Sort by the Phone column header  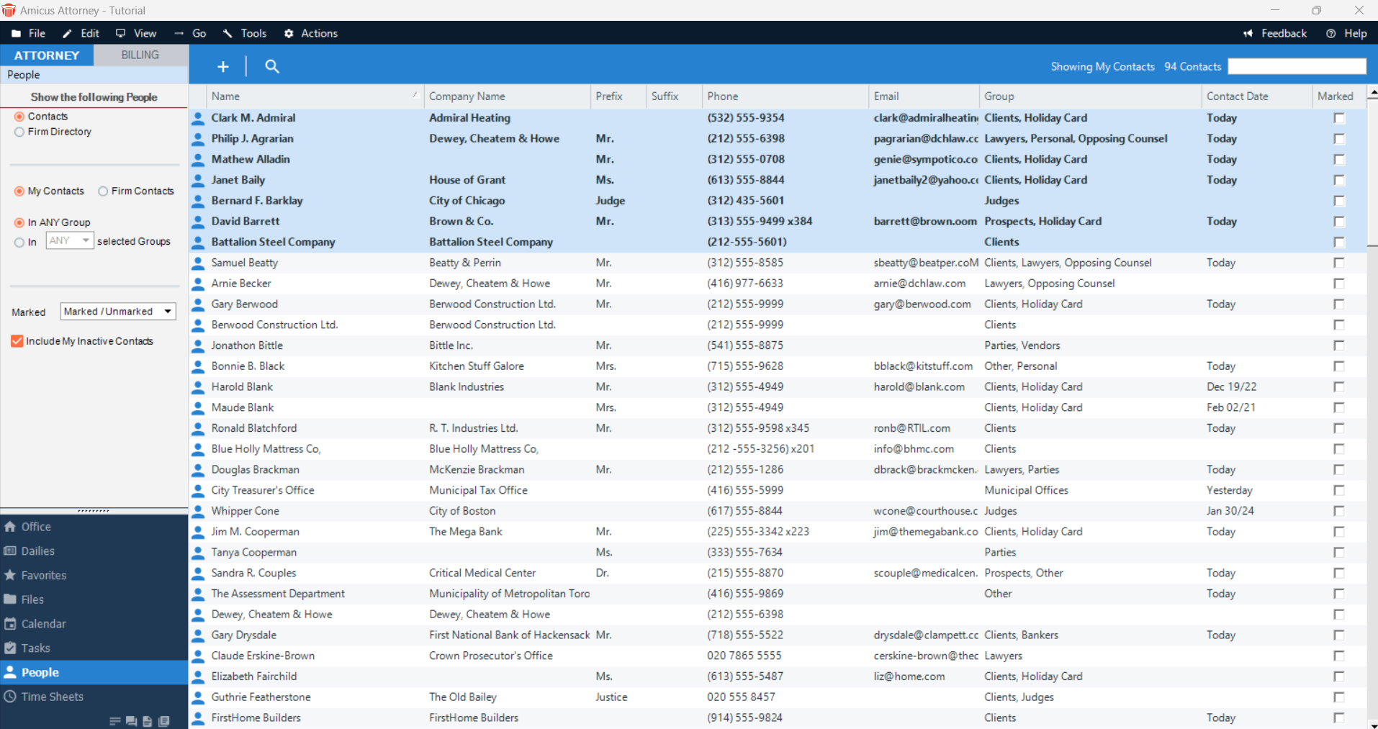tap(785, 96)
